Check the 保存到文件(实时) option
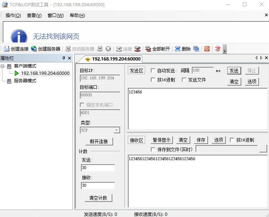 [x=153, y=149]
